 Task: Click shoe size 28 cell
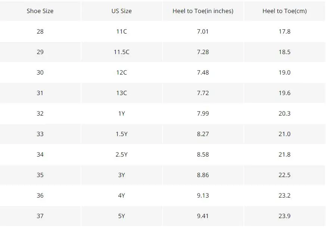40,32
